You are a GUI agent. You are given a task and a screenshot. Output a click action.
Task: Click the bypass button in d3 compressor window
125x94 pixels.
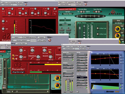[42, 37]
